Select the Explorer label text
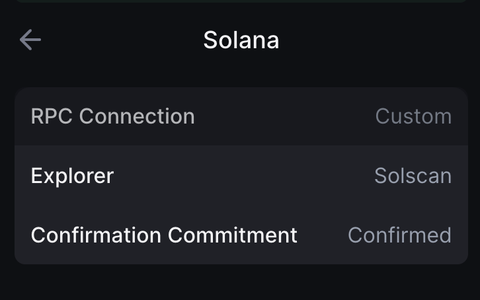The image size is (480, 300). [73, 176]
